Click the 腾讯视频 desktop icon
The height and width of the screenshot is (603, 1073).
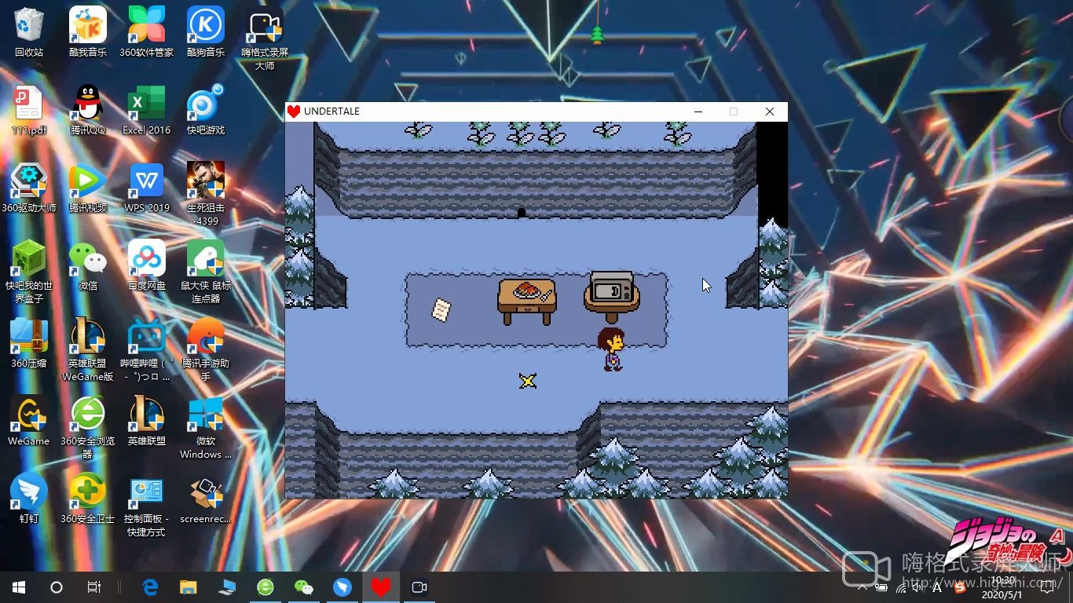88,188
